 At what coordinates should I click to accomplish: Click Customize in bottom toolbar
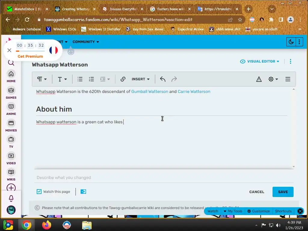(258, 211)
